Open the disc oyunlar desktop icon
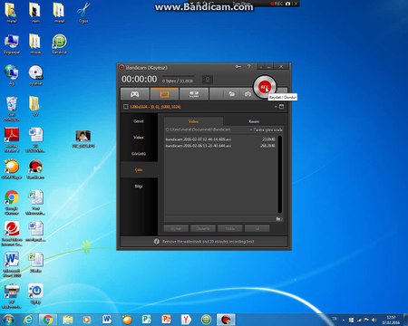The width and height of the screenshot is (408, 326). tap(35, 75)
